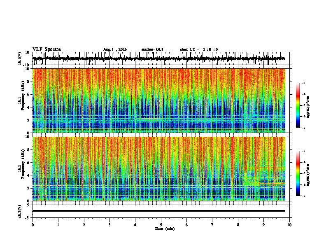Click the "9" tick on the time axis
Viewport: 326px width, 252px height.
click(x=263, y=225)
